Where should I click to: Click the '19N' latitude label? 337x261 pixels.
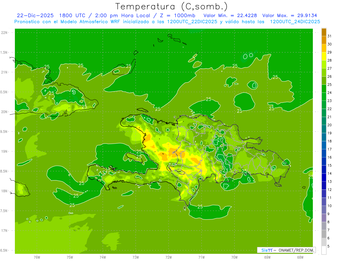(x=4, y=151)
